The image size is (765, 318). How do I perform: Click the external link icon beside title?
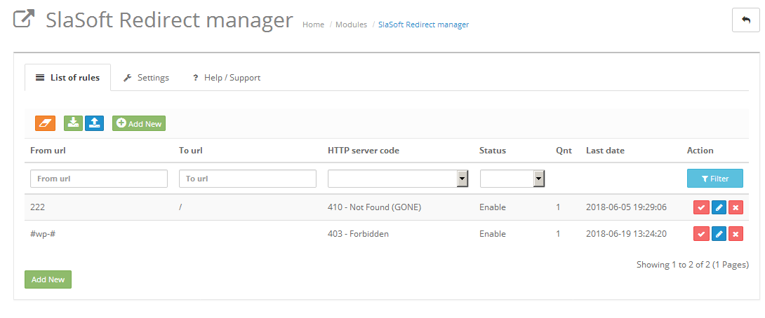tap(24, 20)
